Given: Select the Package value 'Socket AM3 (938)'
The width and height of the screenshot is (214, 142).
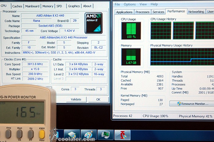Looking at the screenshot, I should point(50,26).
